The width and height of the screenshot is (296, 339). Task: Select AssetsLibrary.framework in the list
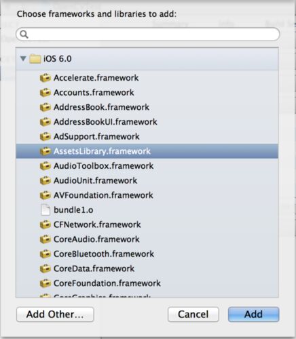coord(147,151)
